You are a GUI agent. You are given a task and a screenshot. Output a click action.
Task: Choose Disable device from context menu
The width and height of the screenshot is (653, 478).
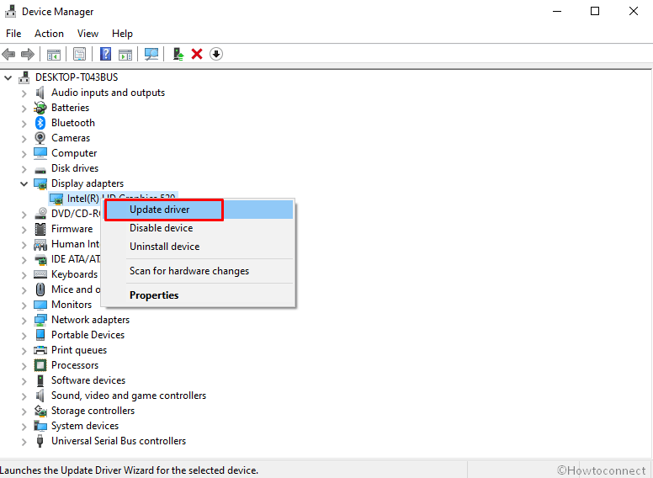pyautogui.click(x=199, y=228)
